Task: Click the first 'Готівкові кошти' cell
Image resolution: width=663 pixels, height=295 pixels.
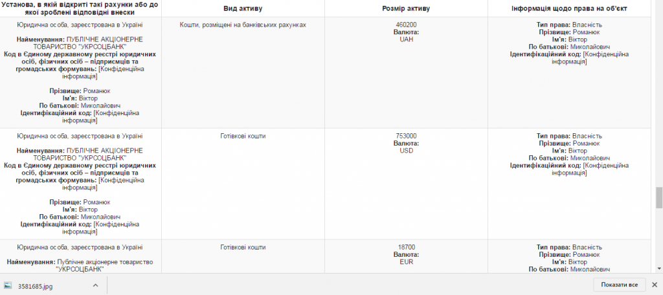Action: [243, 136]
